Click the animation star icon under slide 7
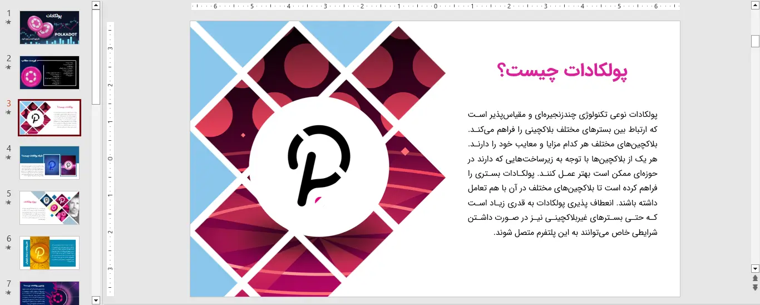The height and width of the screenshot is (305, 760). click(8, 293)
